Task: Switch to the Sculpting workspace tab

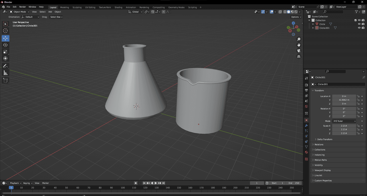Action: pos(77,7)
